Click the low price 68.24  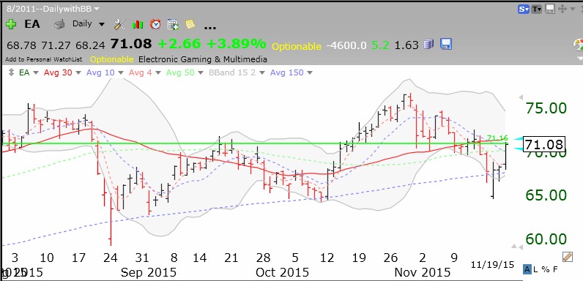[90, 45]
